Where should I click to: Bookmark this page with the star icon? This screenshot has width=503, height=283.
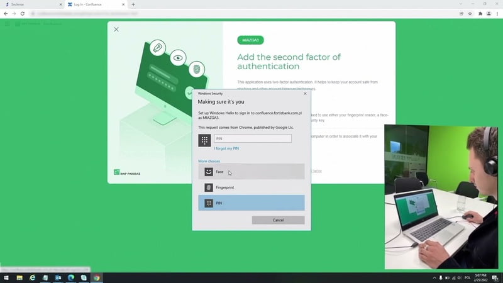[470, 13]
